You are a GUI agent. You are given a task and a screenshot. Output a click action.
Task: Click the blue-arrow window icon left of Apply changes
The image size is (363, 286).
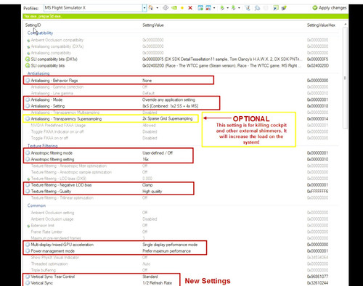pyautogui.click(x=276, y=8)
